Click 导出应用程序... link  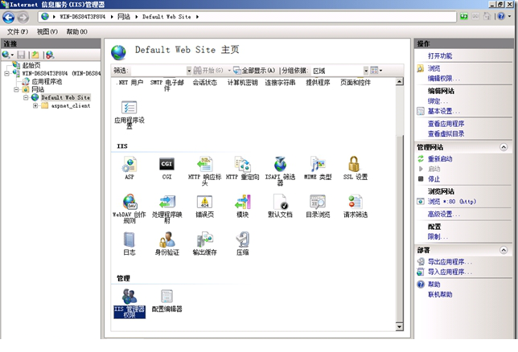pos(450,262)
